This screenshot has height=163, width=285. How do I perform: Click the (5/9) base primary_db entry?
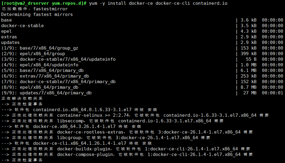click(43, 71)
